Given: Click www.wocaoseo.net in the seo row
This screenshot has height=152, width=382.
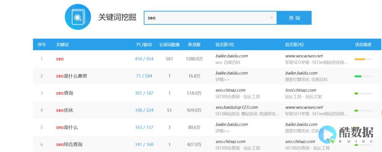Looking at the screenshot, I should point(304,56).
